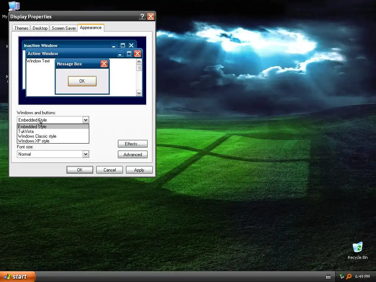The image size is (376, 282).
Task: Confirm with the dialog's main OK button
Action: click(x=80, y=170)
